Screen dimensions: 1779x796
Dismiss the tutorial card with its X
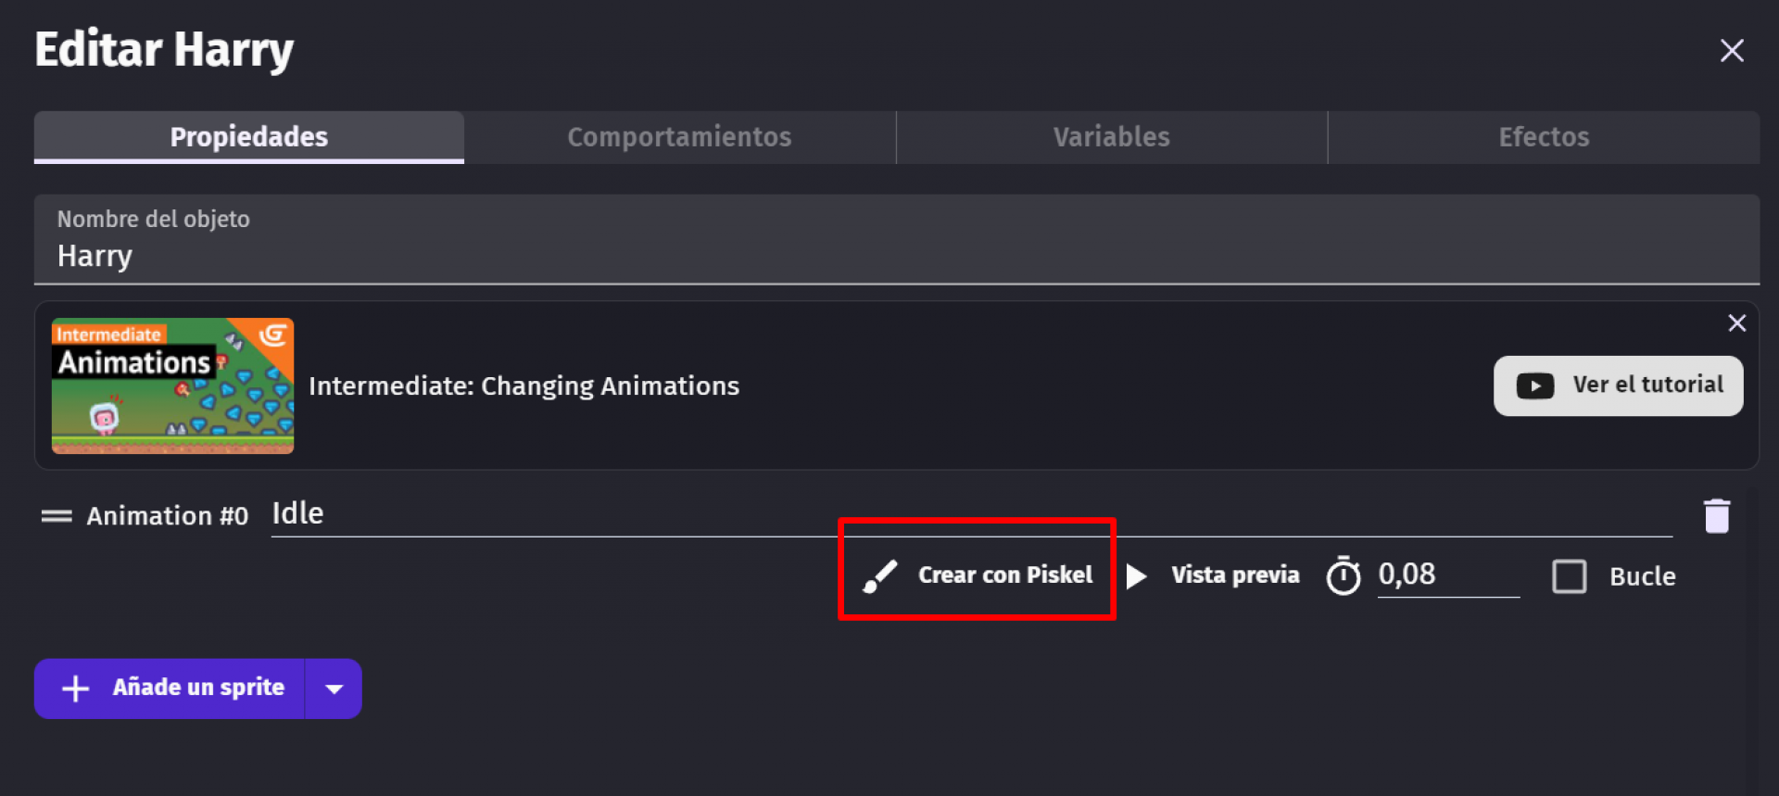[x=1736, y=322]
